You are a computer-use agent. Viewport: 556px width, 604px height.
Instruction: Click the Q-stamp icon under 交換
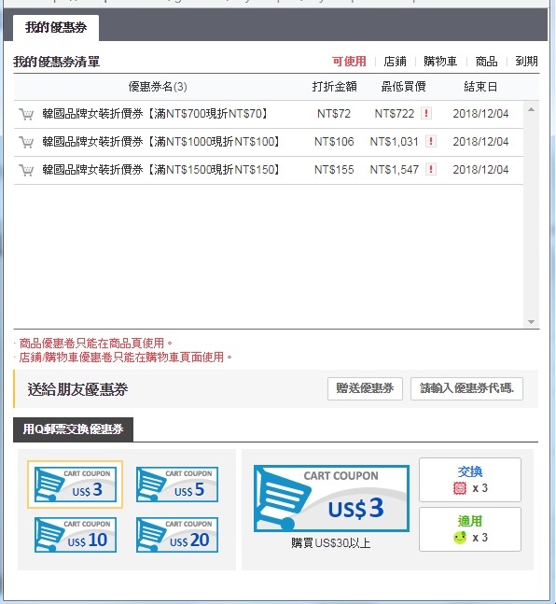pos(460,488)
